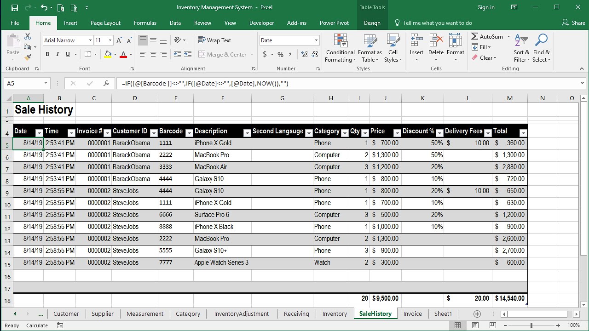Toggle Underline formatting

click(68, 54)
